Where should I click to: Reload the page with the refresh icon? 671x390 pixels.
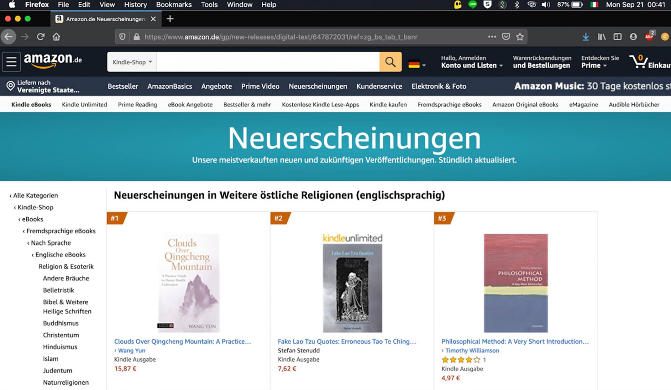(41, 37)
